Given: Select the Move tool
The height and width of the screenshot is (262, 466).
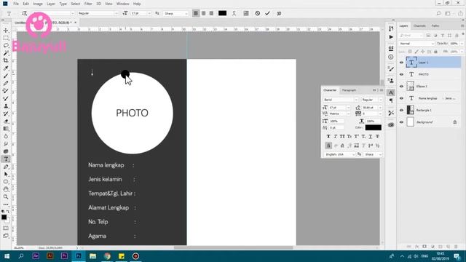Looking at the screenshot, I should coord(6,31).
